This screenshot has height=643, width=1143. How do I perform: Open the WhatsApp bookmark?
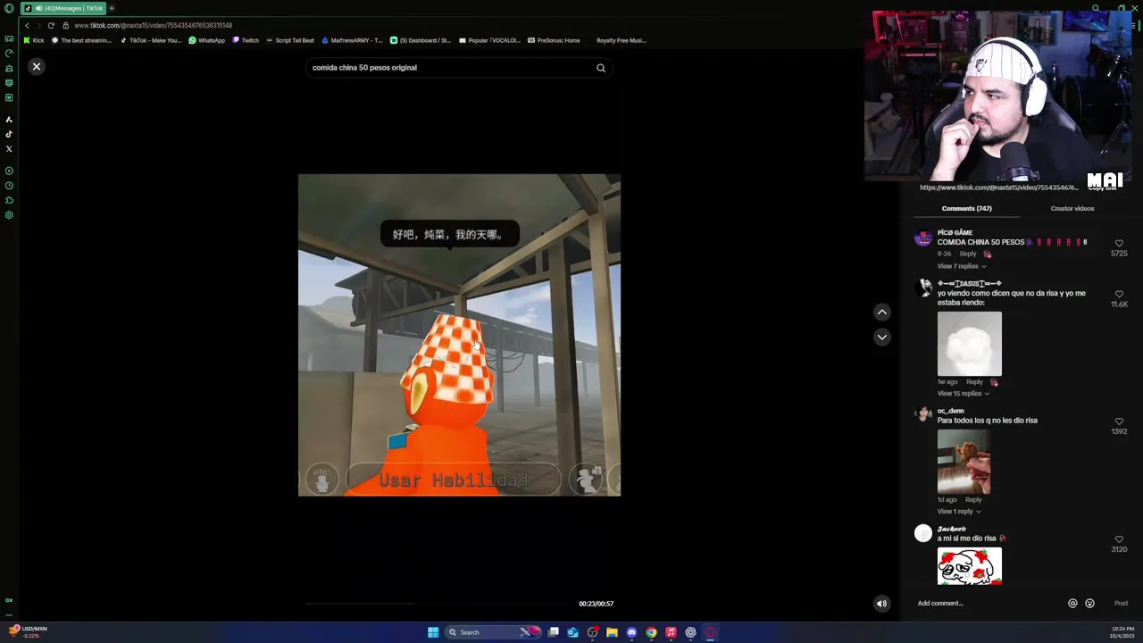pos(207,40)
